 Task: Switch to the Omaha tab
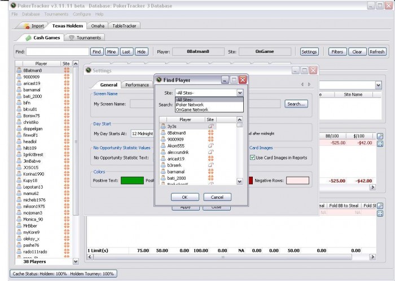[x=98, y=26]
